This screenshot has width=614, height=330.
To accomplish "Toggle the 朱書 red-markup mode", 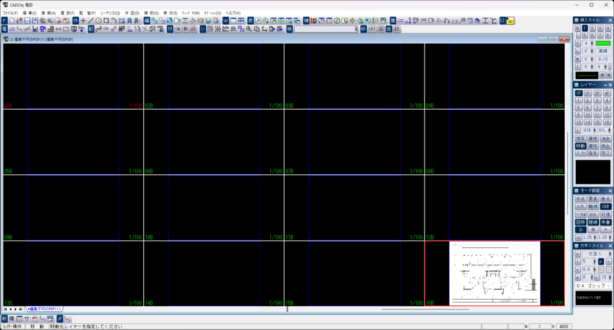I will (606, 222).
